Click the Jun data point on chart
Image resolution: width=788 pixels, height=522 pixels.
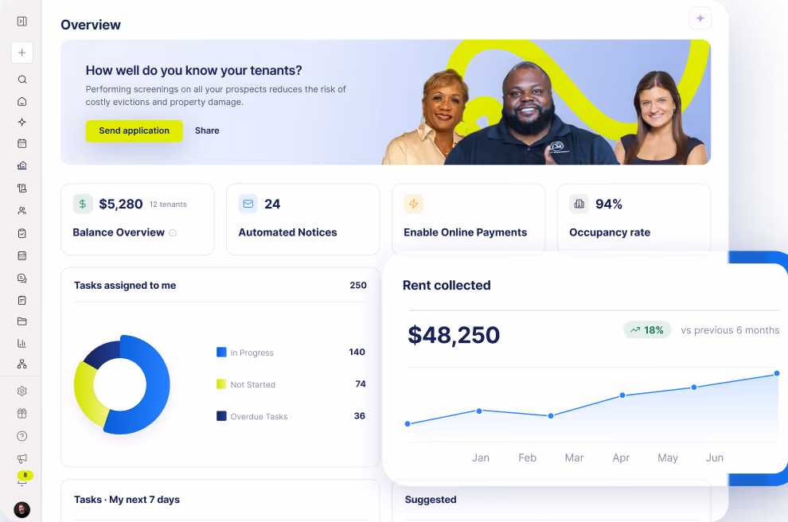(x=777, y=373)
